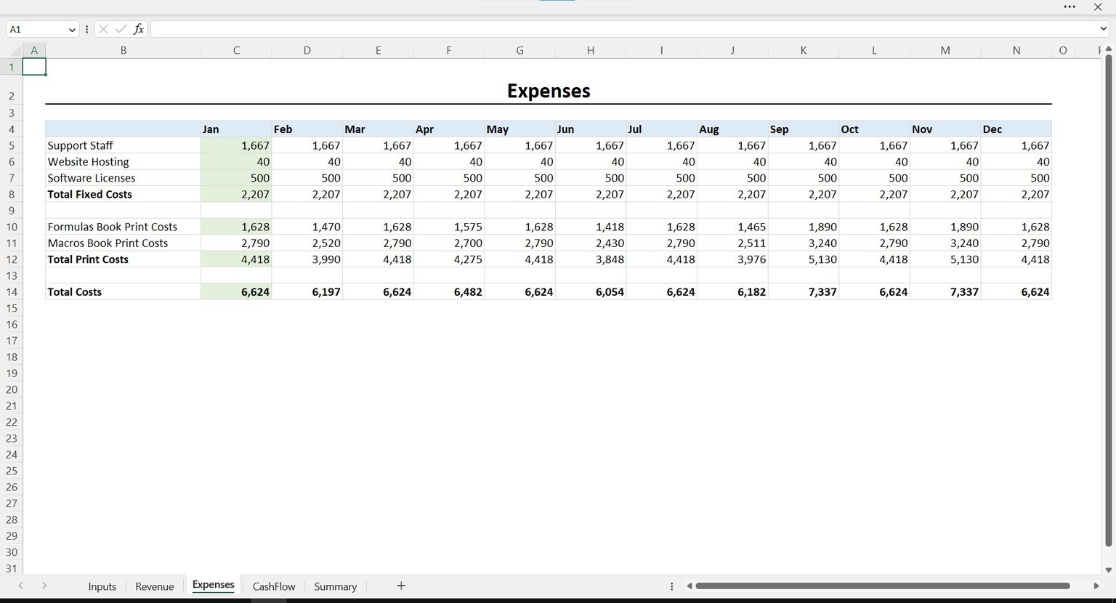1116x603 pixels.
Task: Select row 14 header
Action: (x=12, y=292)
